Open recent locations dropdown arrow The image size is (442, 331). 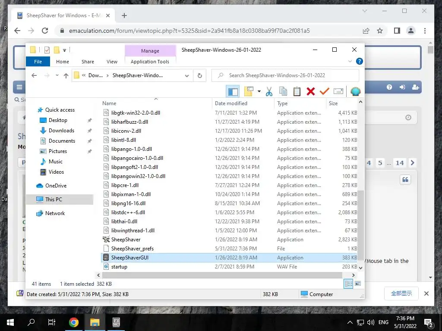tap(57, 75)
